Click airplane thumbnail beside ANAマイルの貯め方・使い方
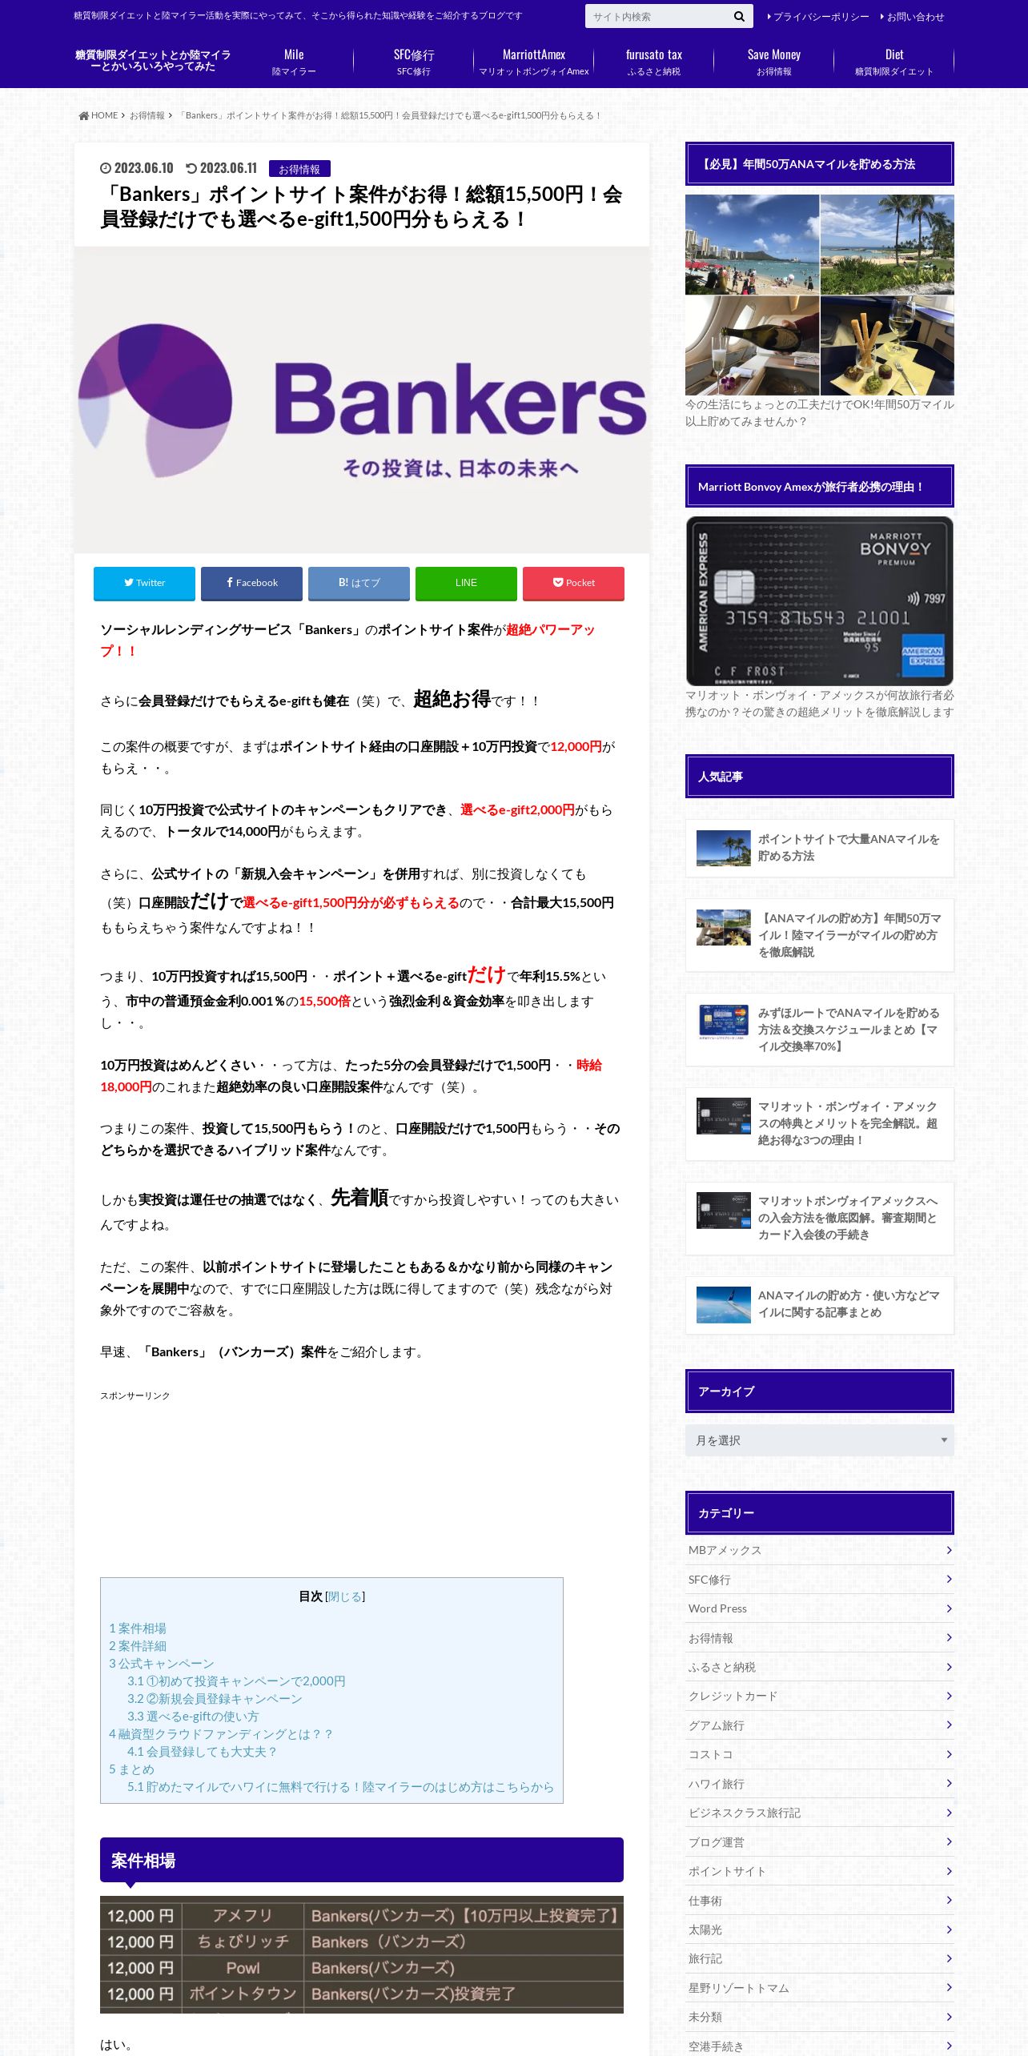The height and width of the screenshot is (2056, 1028). [x=724, y=1305]
